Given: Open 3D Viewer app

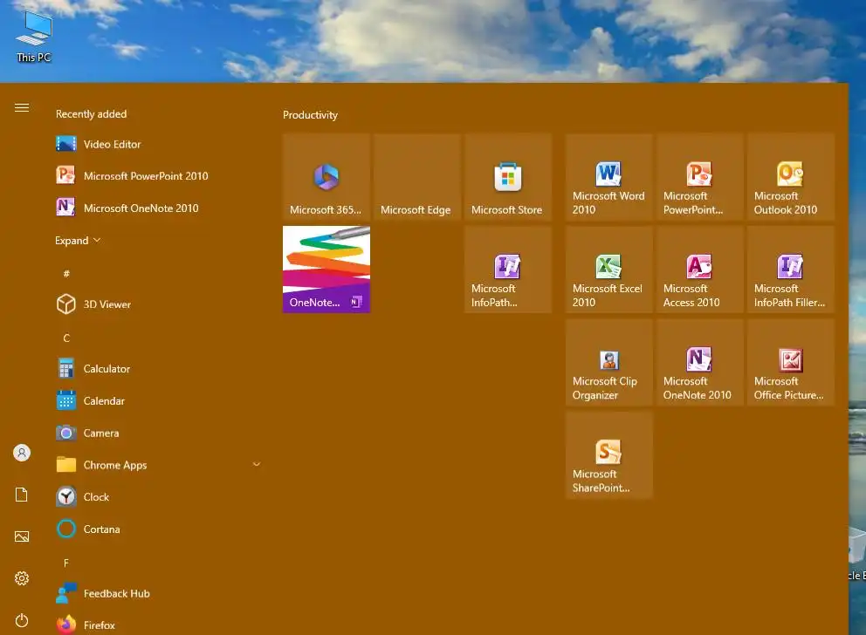Looking at the screenshot, I should click(159, 304).
